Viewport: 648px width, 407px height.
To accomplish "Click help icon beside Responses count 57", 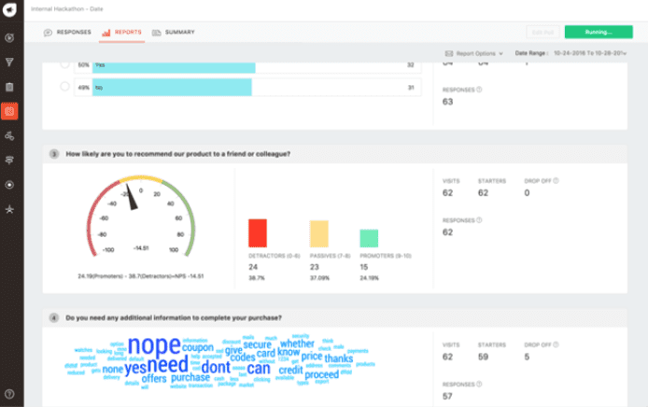I will [479, 385].
